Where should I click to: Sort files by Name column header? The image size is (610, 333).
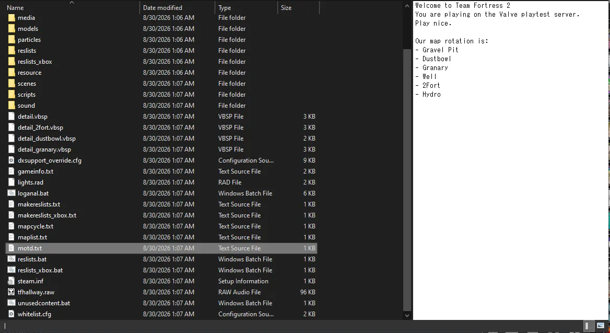pyautogui.click(x=15, y=7)
